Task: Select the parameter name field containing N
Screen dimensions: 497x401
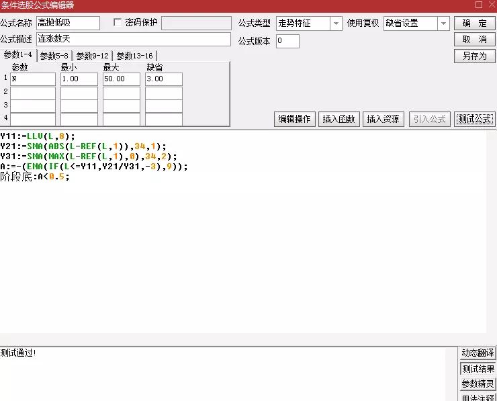Action: (33, 79)
